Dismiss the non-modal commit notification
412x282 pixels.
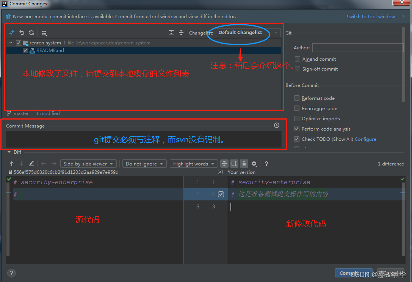(403, 16)
